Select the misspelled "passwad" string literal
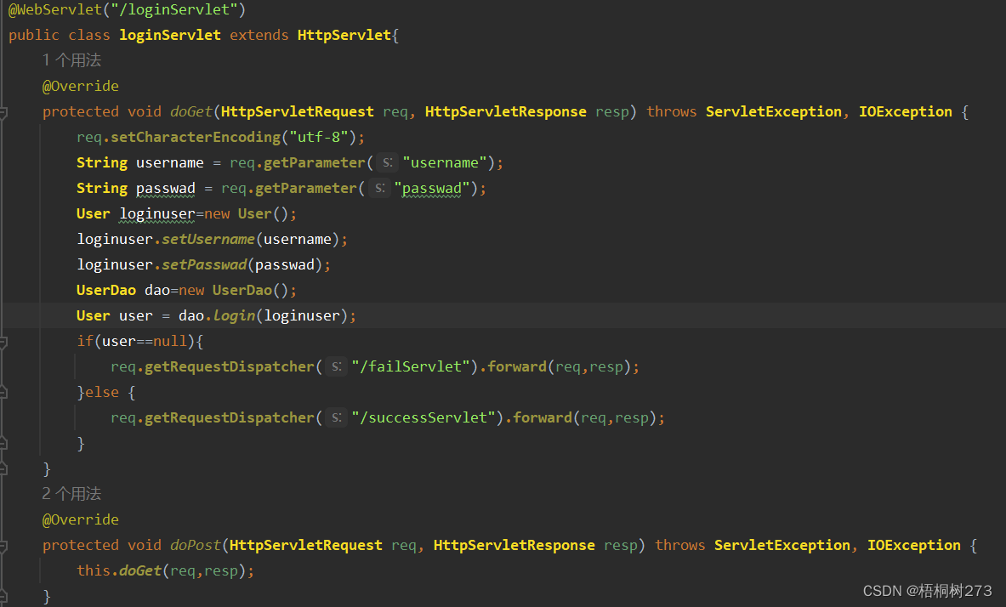Viewport: 1006px width, 607px height. click(430, 188)
